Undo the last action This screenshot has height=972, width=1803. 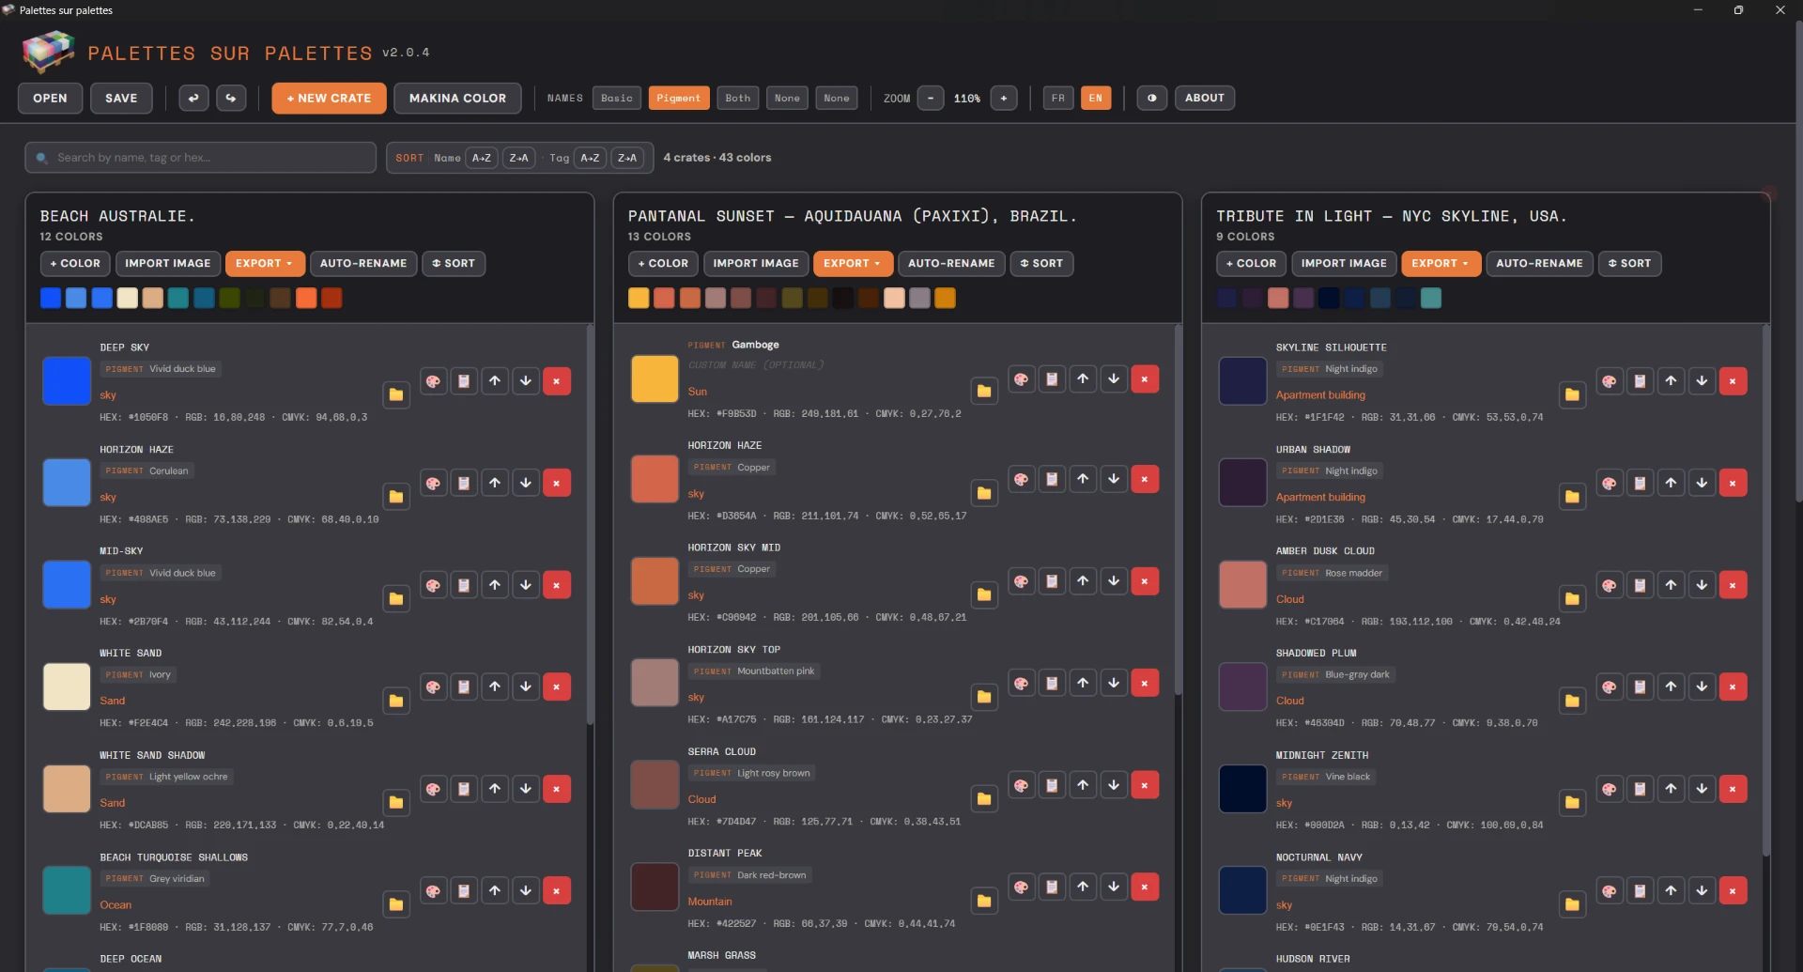point(194,98)
